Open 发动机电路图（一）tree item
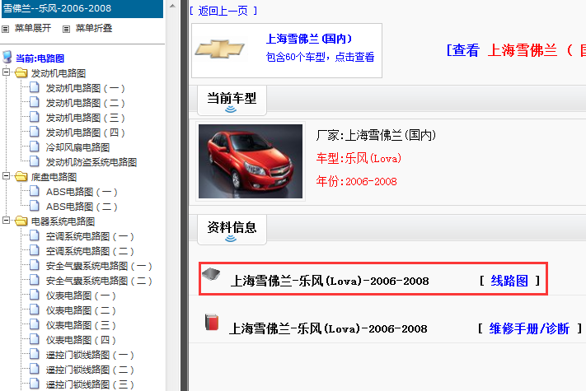 click(85, 88)
